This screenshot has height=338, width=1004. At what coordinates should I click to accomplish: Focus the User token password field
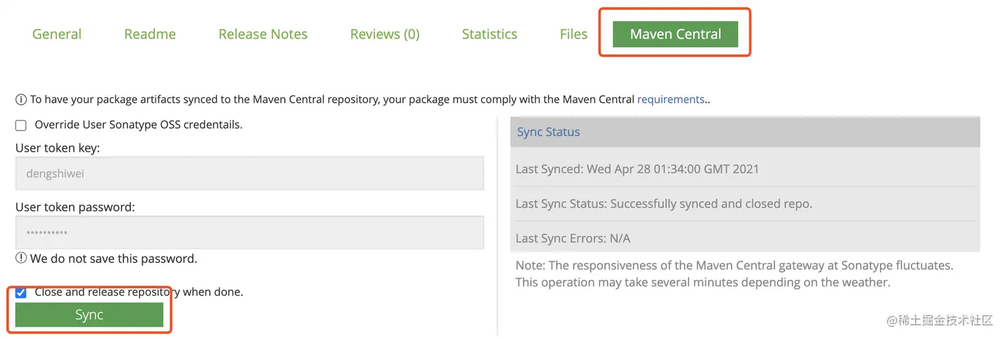[250, 233]
